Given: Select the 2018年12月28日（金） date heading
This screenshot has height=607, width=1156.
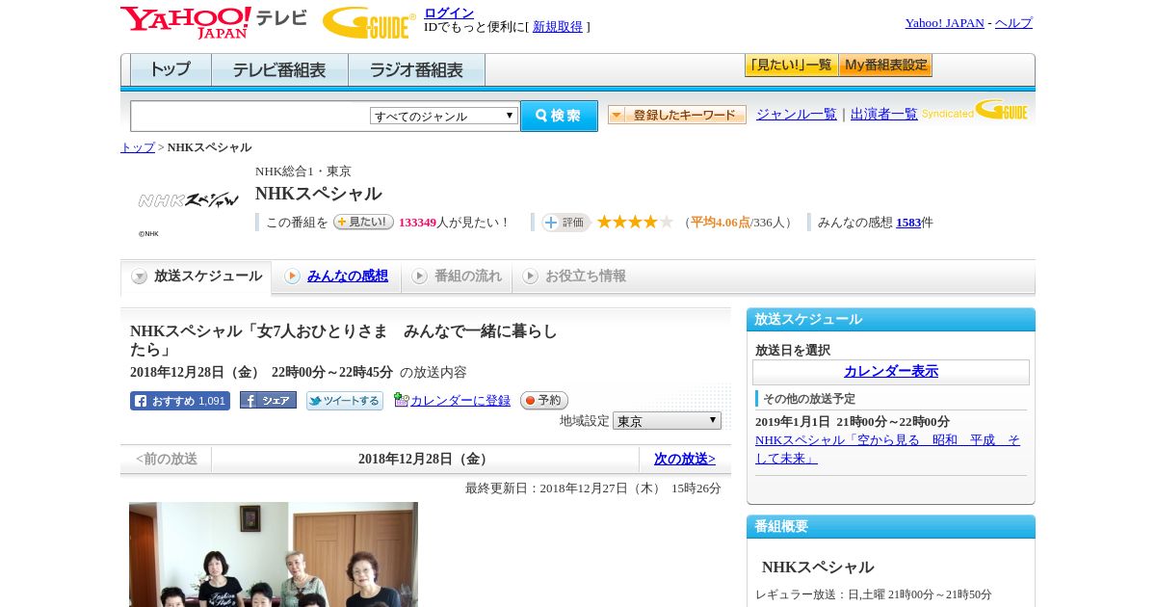Looking at the screenshot, I should coord(425,460).
